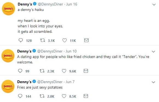The width and height of the screenshot is (159, 102).
Task: Send the haiku tweet via direct message
Action: pos(86,40)
